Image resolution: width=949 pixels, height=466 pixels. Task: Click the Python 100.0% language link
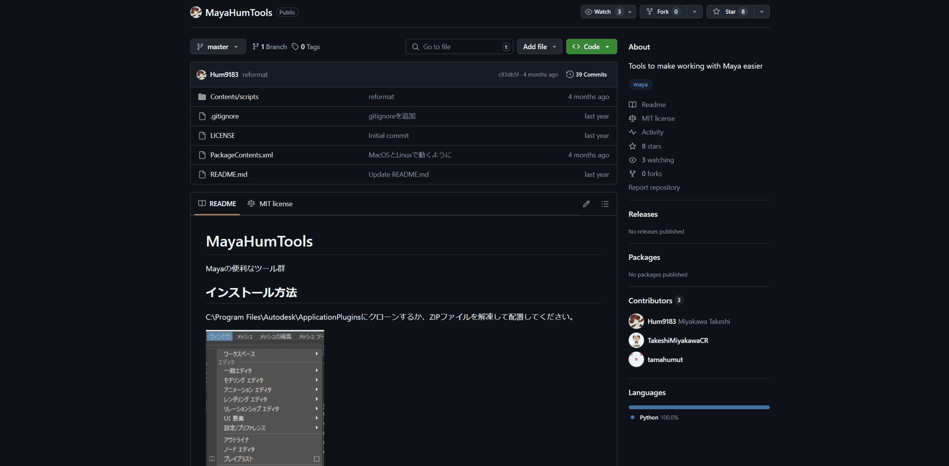659,417
